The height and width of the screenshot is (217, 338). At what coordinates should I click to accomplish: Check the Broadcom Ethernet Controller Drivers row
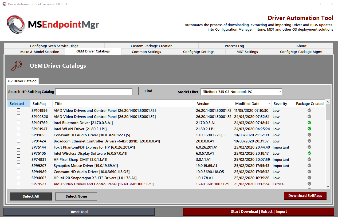pyautogui.click(x=19, y=141)
